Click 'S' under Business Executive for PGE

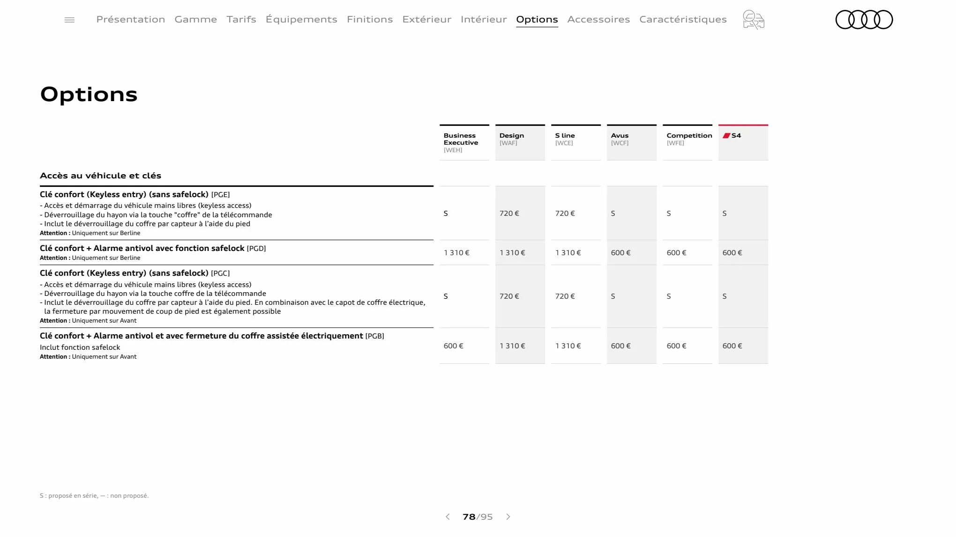coord(446,213)
